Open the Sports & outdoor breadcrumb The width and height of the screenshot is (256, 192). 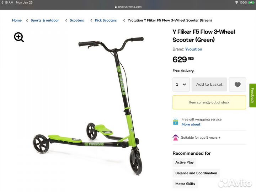point(45,20)
